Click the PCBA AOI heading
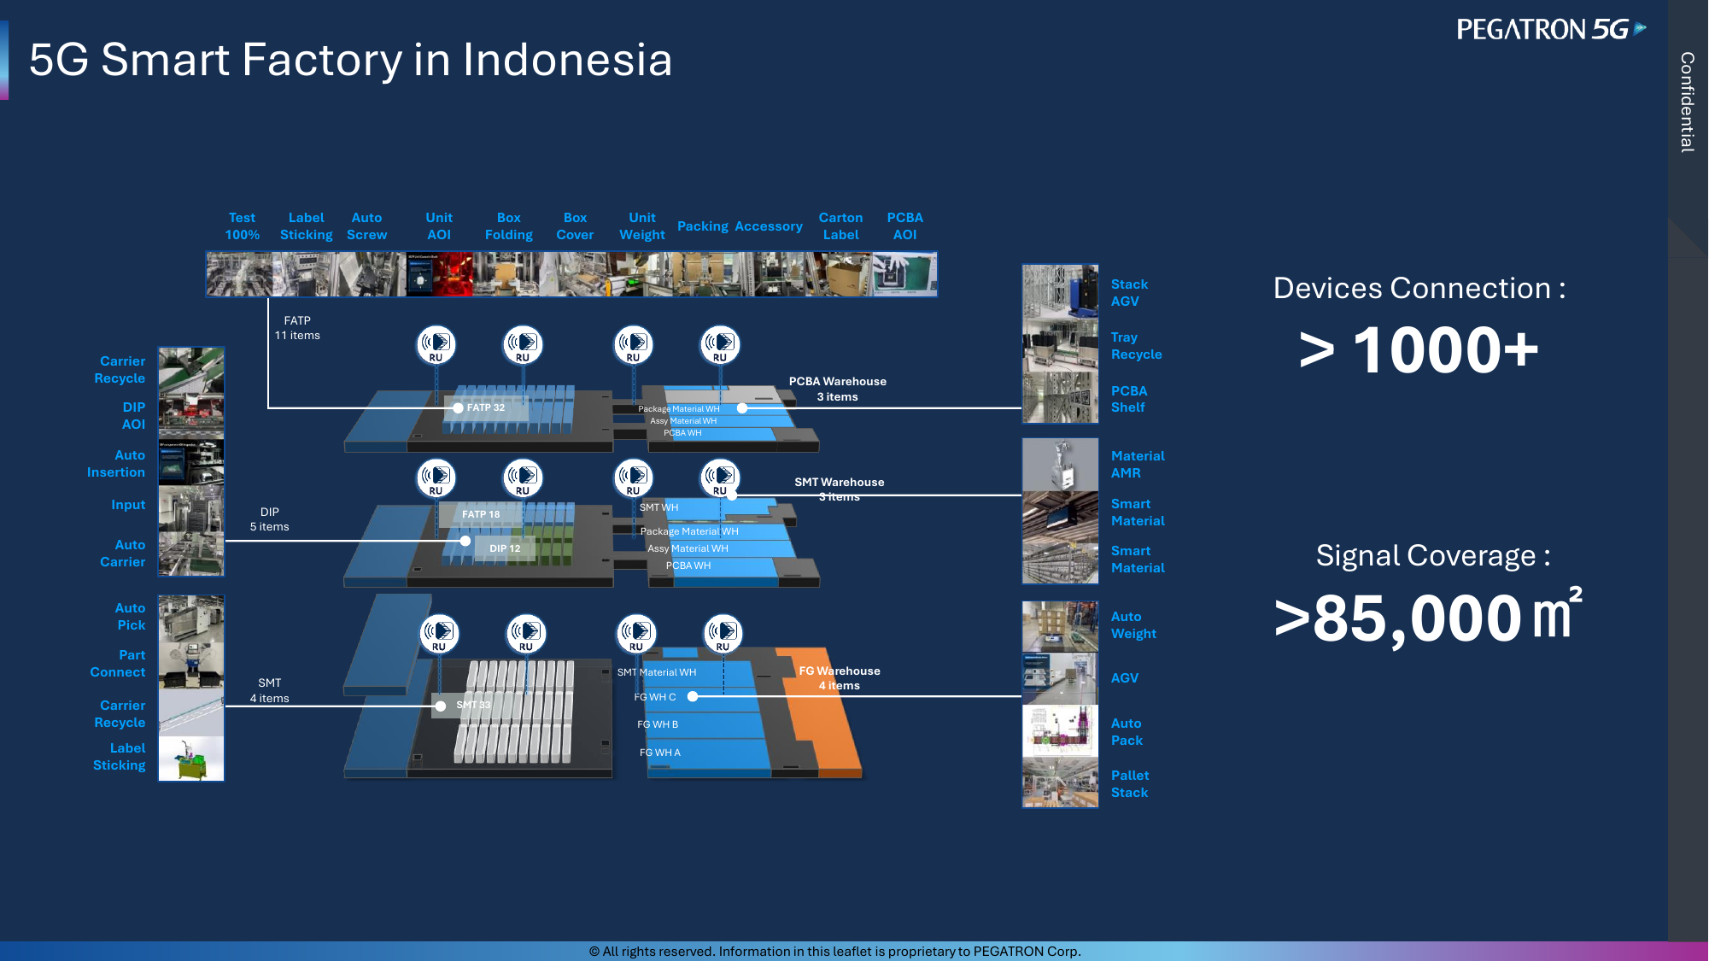 [904, 226]
